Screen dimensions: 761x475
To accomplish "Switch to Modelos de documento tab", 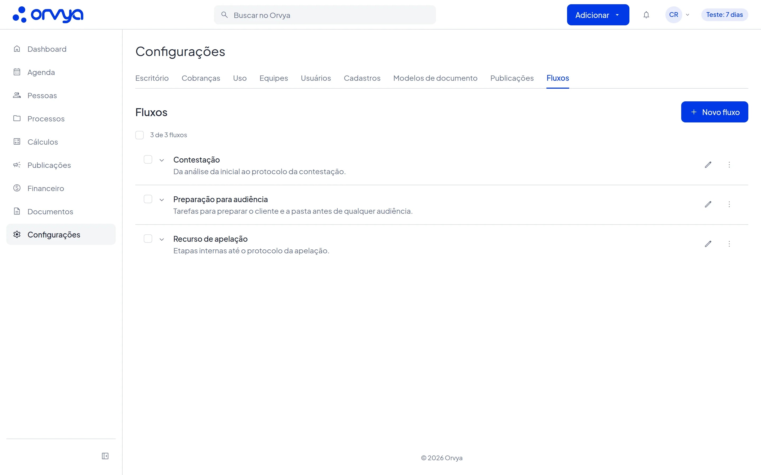I will (x=435, y=78).
